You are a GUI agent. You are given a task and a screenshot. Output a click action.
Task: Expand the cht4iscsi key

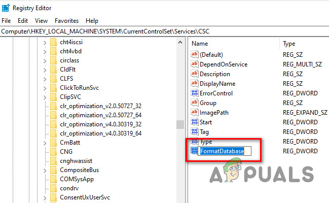(45, 43)
